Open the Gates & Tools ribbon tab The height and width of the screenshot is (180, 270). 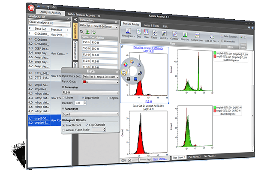151,25
